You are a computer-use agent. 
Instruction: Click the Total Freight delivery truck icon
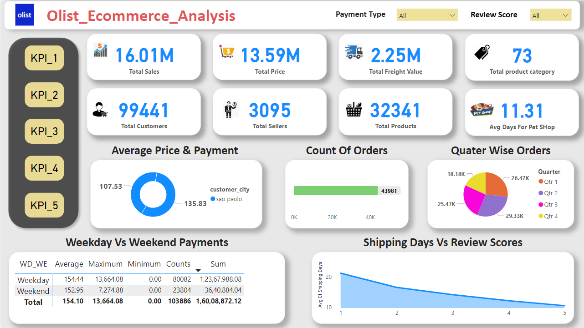coord(353,52)
